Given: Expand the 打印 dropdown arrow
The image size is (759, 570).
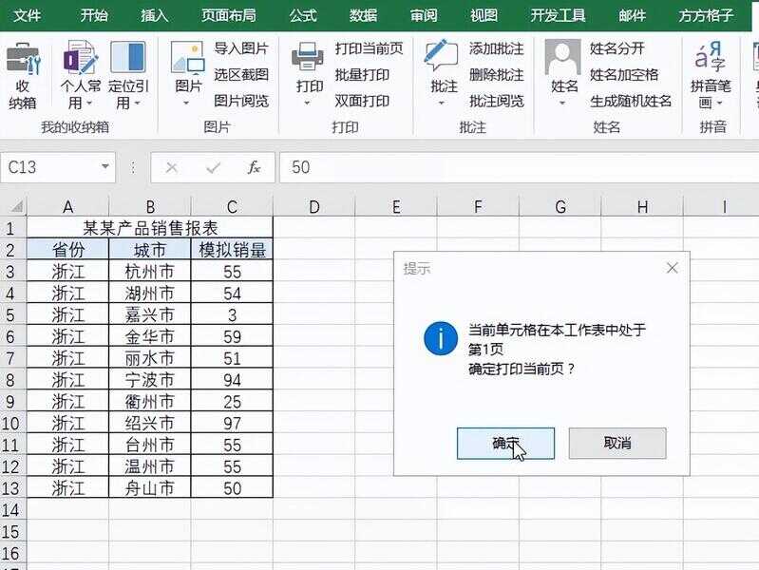Looking at the screenshot, I should [307, 104].
